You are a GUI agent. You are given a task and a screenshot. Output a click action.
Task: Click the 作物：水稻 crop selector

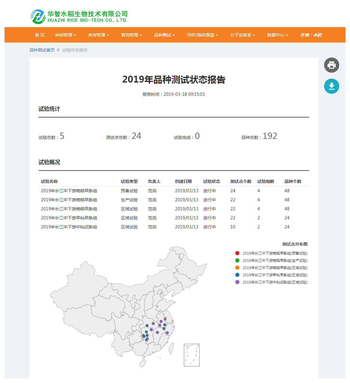pos(311,35)
